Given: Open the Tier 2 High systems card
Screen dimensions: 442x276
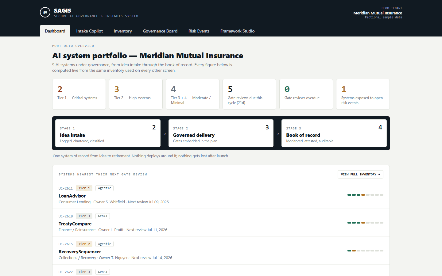Looking at the screenshot, I should coord(136,94).
